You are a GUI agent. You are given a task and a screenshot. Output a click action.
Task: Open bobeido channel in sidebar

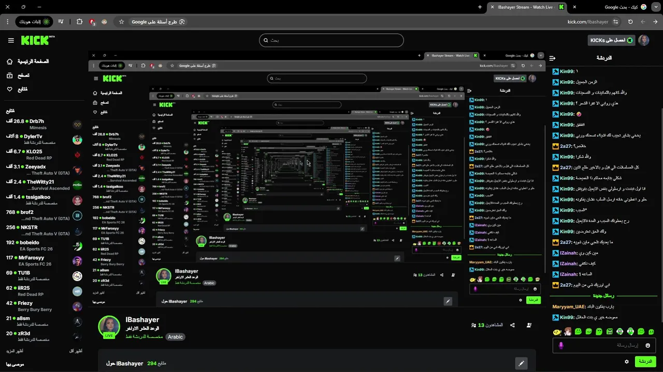coord(45,245)
